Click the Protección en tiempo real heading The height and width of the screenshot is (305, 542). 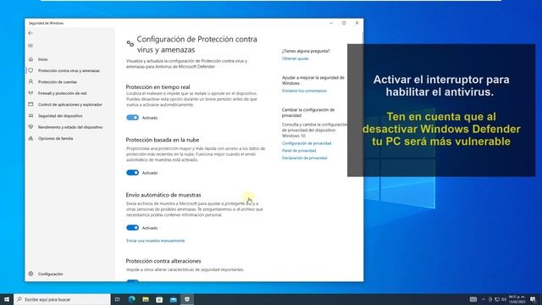[158, 86]
